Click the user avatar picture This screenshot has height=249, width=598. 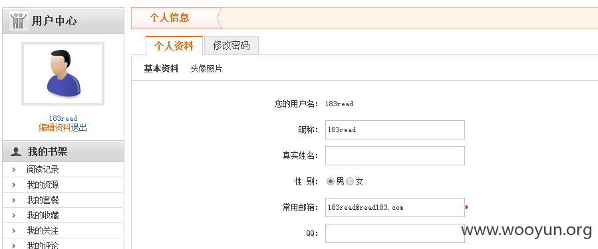coord(63,74)
